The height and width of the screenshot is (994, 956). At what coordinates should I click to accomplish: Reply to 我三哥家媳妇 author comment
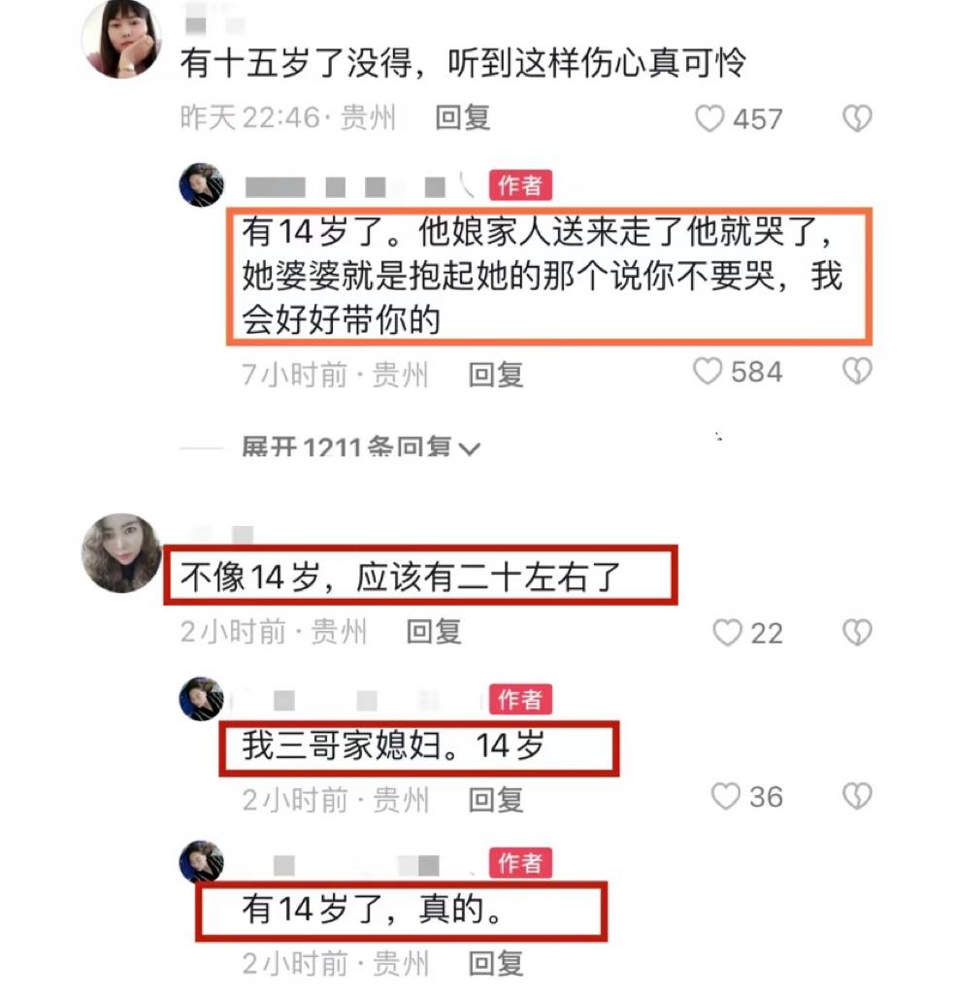pyautogui.click(x=496, y=800)
